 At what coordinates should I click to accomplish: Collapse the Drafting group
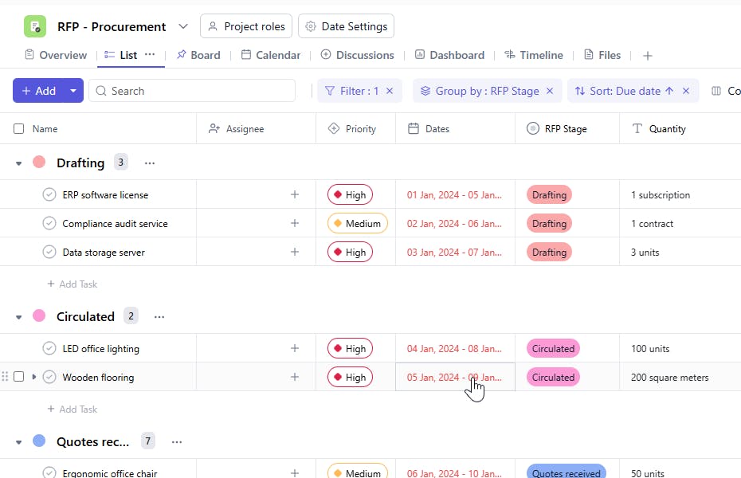pyautogui.click(x=19, y=163)
